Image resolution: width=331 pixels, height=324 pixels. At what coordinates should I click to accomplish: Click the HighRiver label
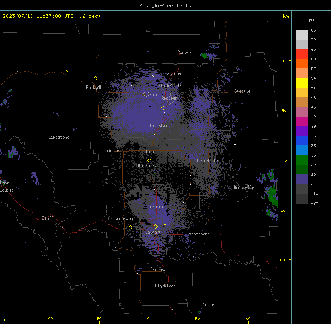[165, 286]
